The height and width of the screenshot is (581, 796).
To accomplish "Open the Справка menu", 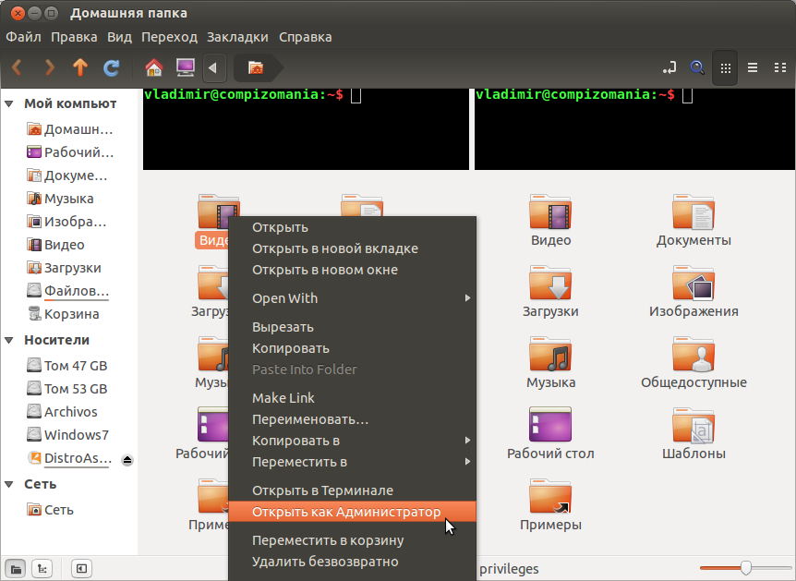I will point(305,37).
